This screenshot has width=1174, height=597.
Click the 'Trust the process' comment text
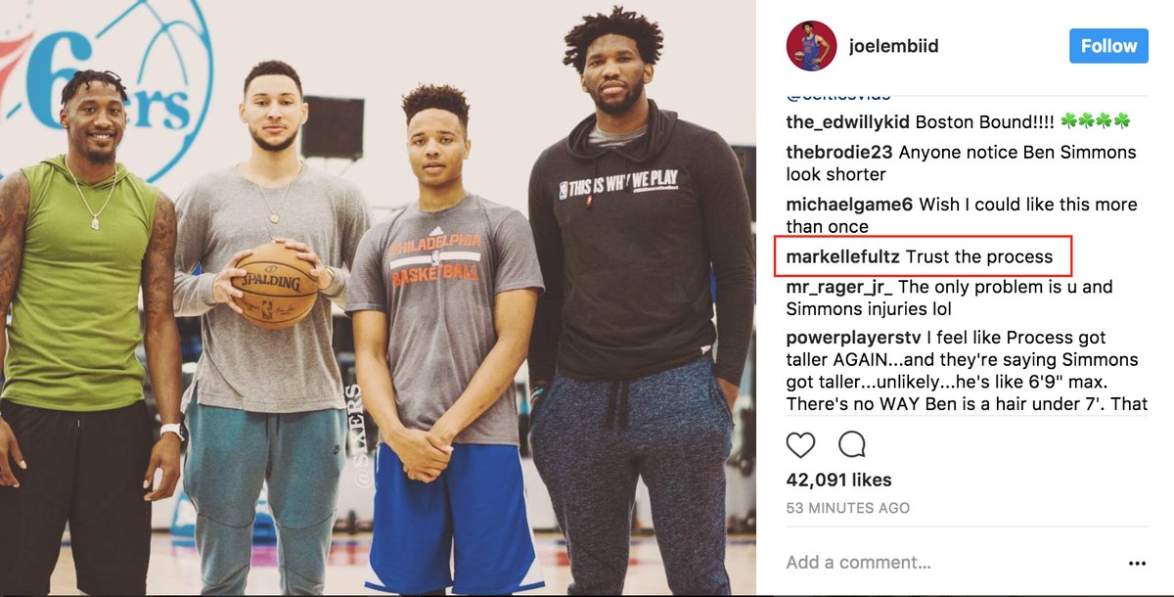coord(979,257)
